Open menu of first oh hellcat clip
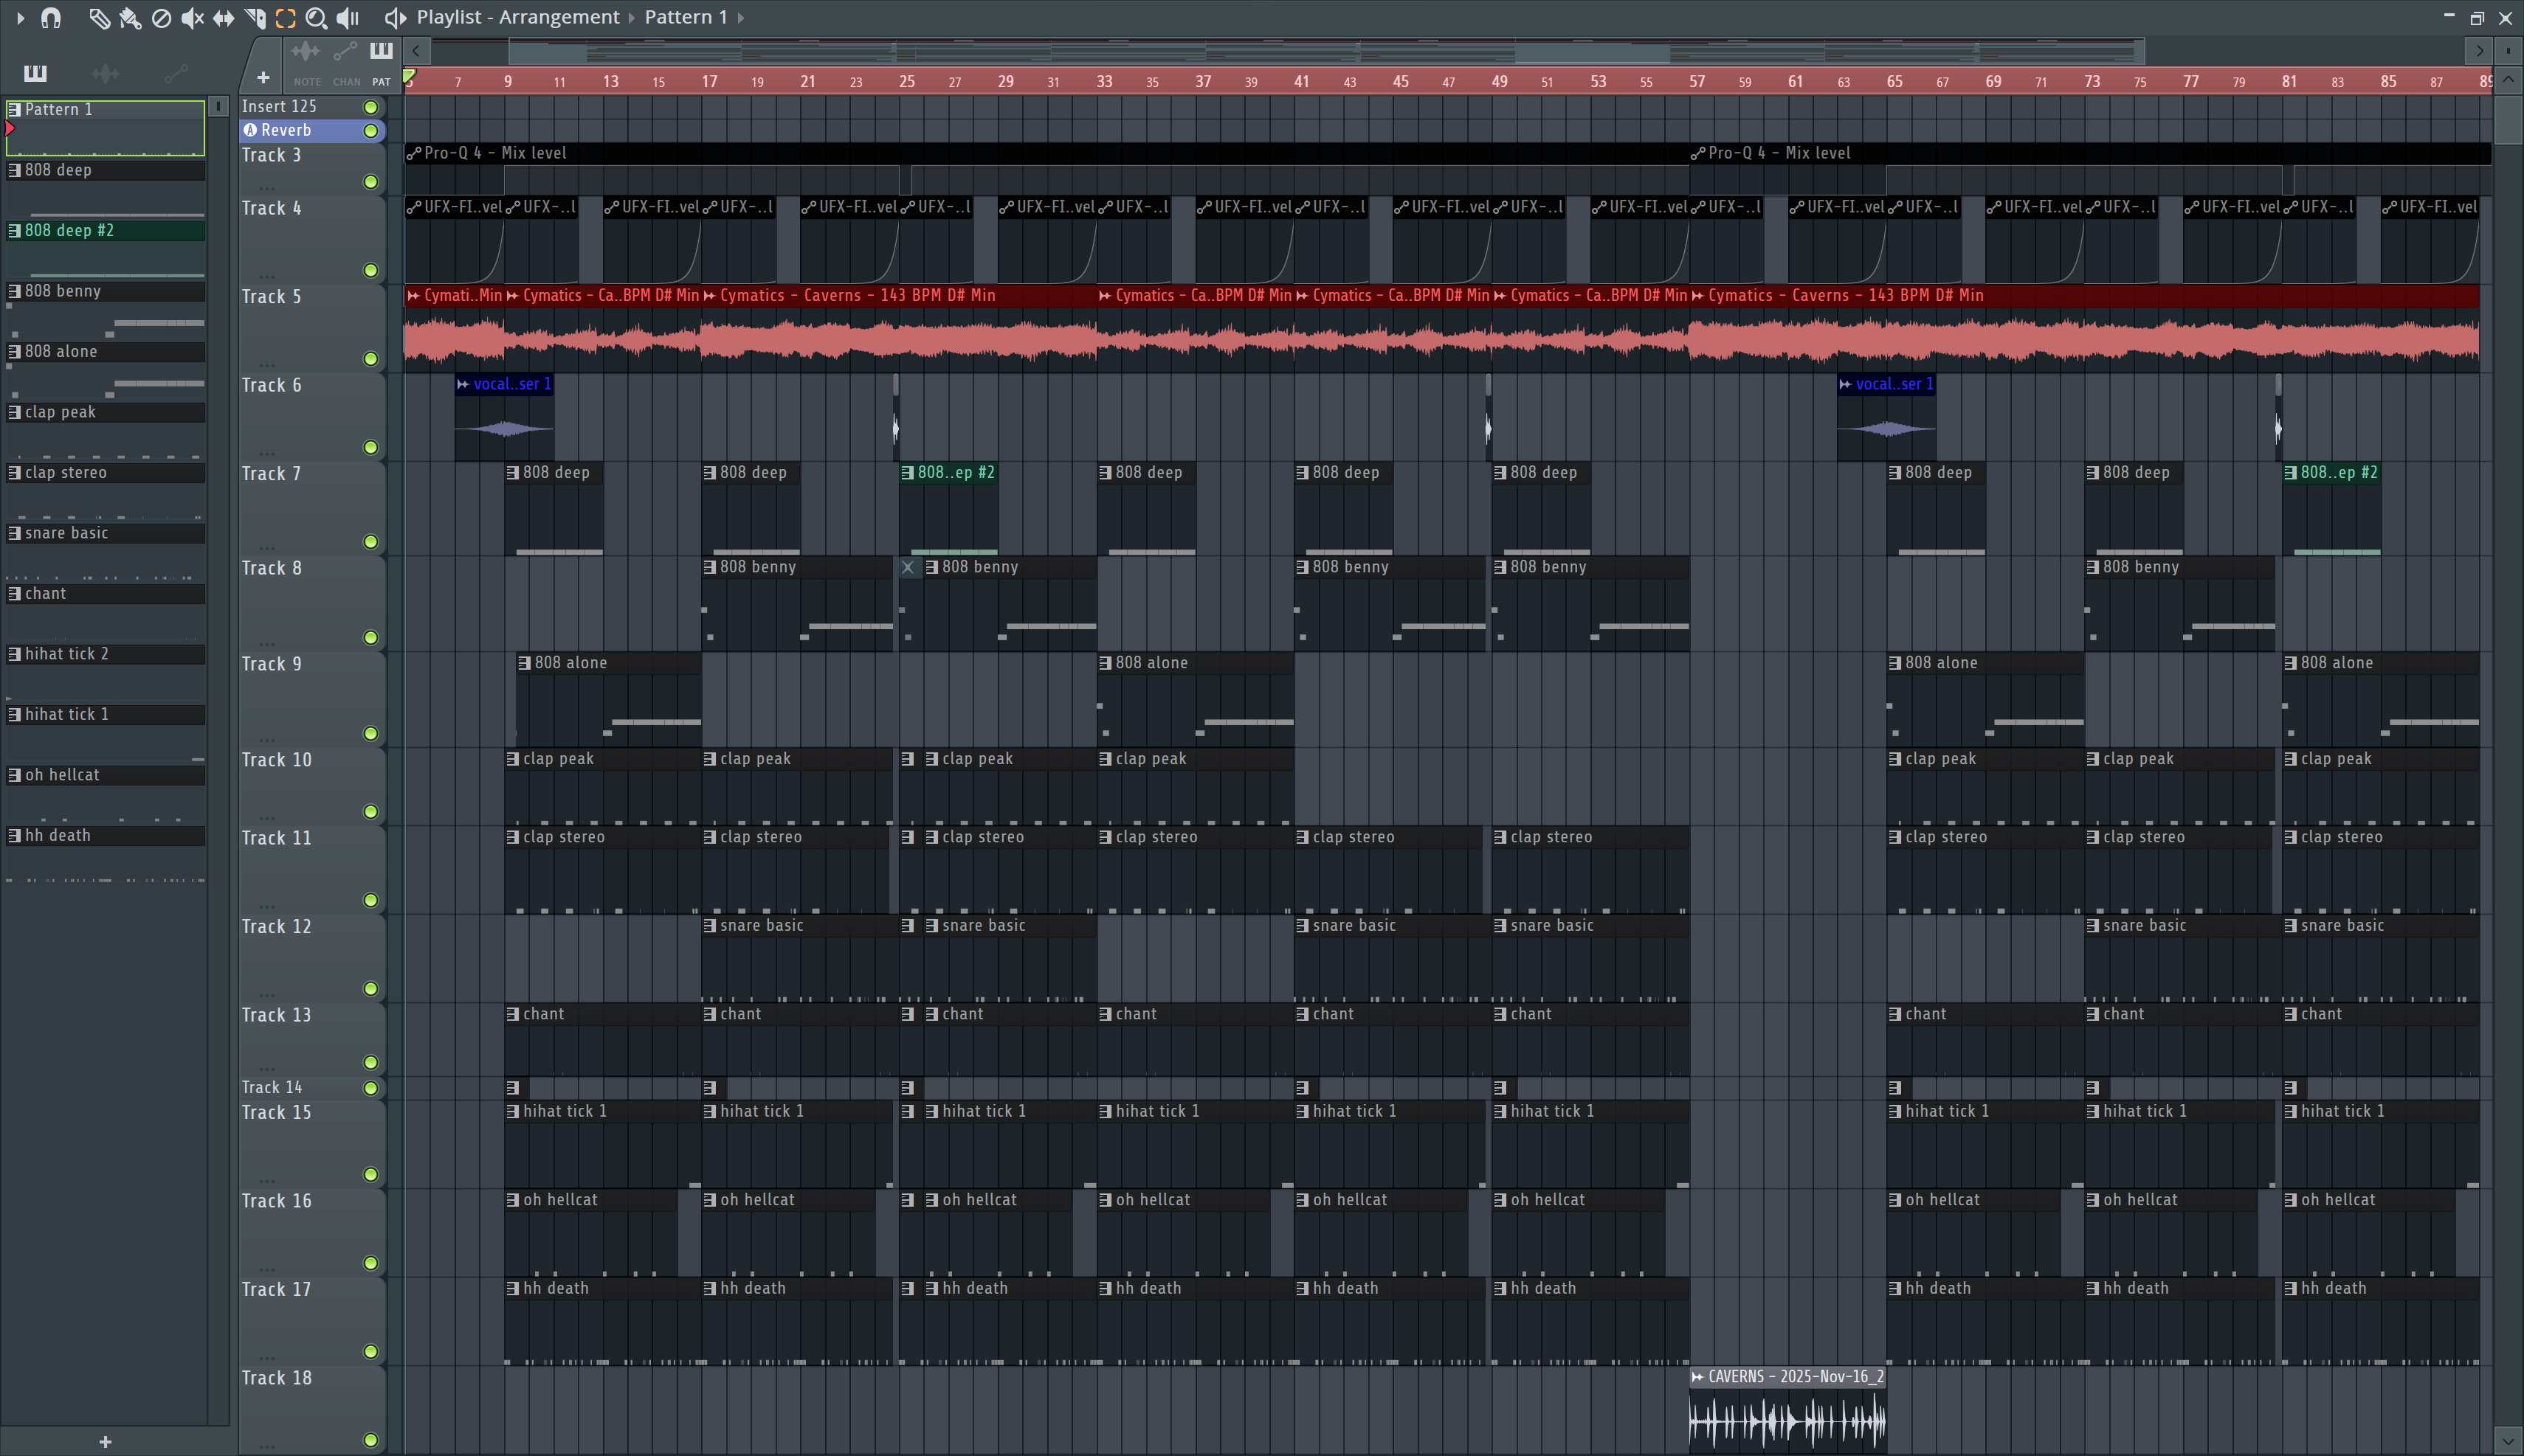The height and width of the screenshot is (1456, 2524). click(x=512, y=1200)
